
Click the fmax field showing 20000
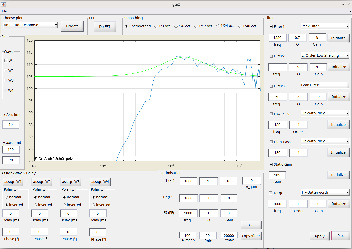click(x=229, y=235)
